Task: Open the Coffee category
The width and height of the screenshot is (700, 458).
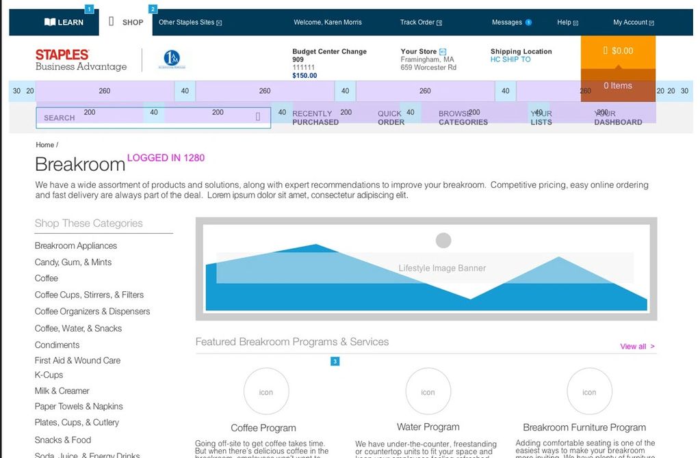Action: (47, 278)
